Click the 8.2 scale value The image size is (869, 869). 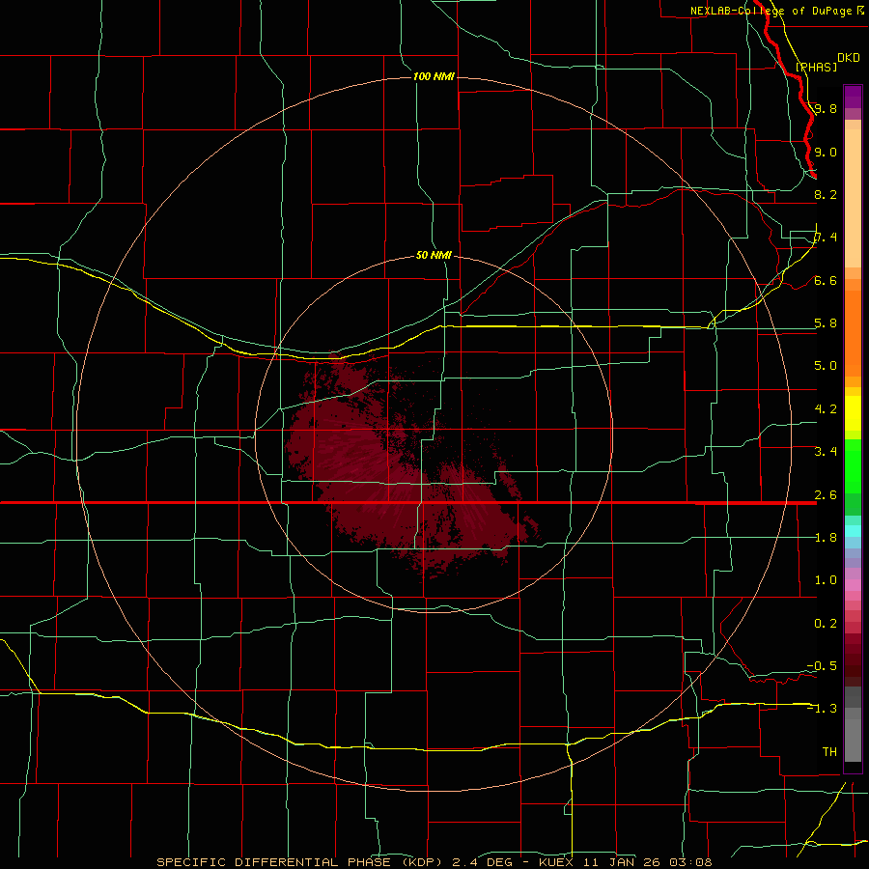point(826,194)
